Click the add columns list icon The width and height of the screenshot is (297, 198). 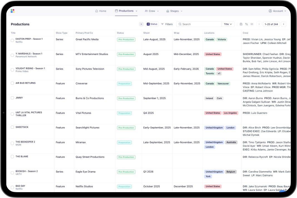click(x=252, y=24)
